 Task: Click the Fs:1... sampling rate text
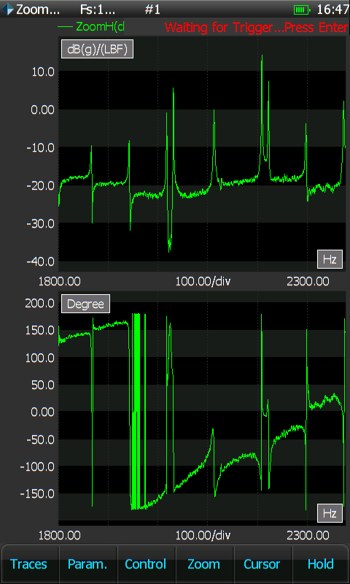pyautogui.click(x=98, y=9)
